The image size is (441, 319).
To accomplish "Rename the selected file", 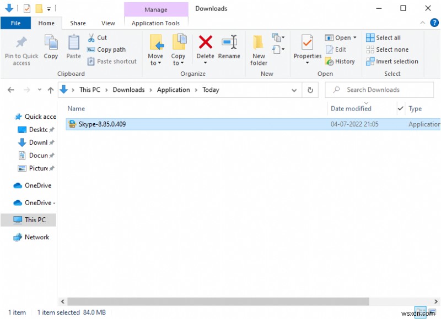I will tap(229, 47).
